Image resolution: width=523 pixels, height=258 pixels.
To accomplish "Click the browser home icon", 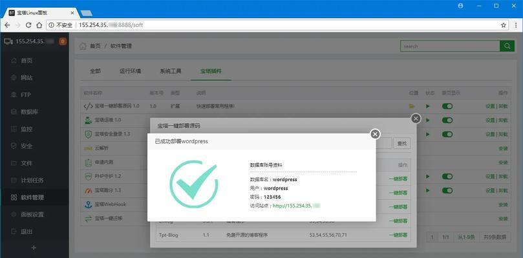I will 39,25.
